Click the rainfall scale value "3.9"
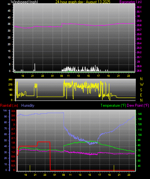The width and height of the screenshot is (150, 179). [x=13, y=111]
